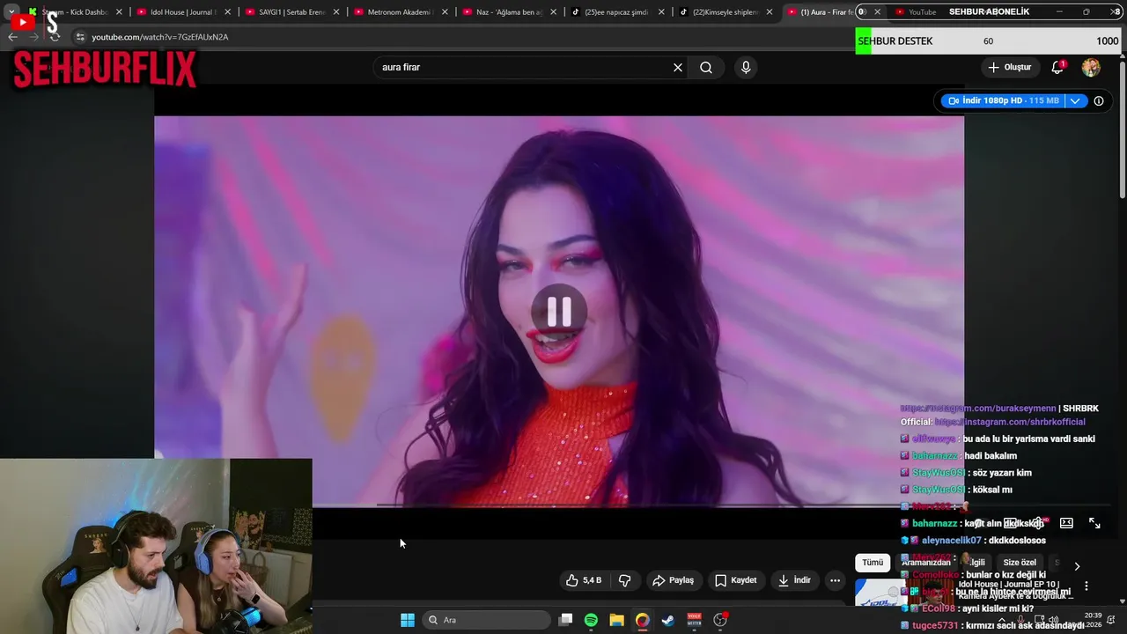Open Steam from the taskbar
This screenshot has height=634, width=1127.
pos(668,620)
